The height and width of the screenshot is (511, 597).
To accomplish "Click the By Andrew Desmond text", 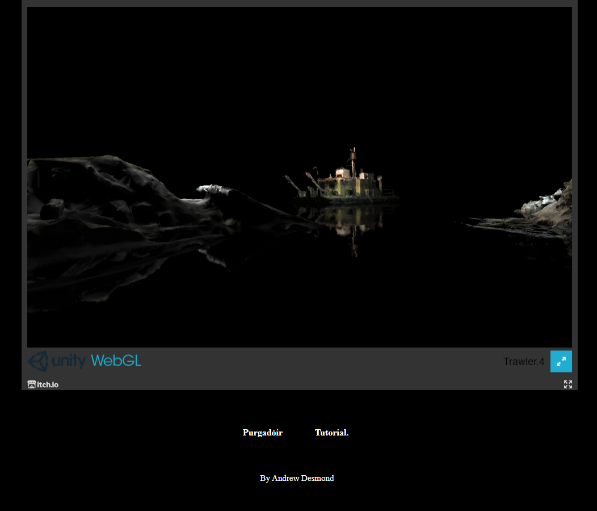I will 297,478.
